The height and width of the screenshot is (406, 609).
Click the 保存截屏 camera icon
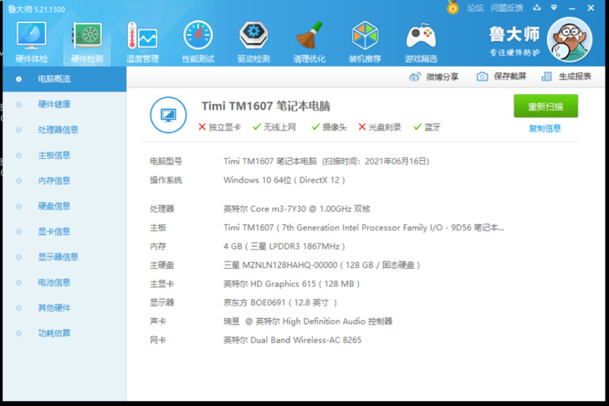tap(482, 76)
